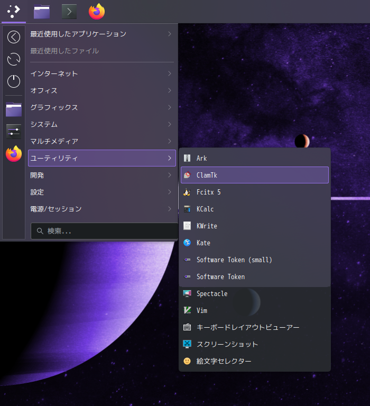Open 最近使用したアプリケーション entry

102,34
